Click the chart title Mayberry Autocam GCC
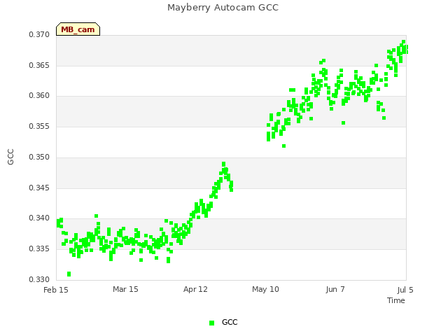This screenshot has height=336, width=448. (x=223, y=8)
